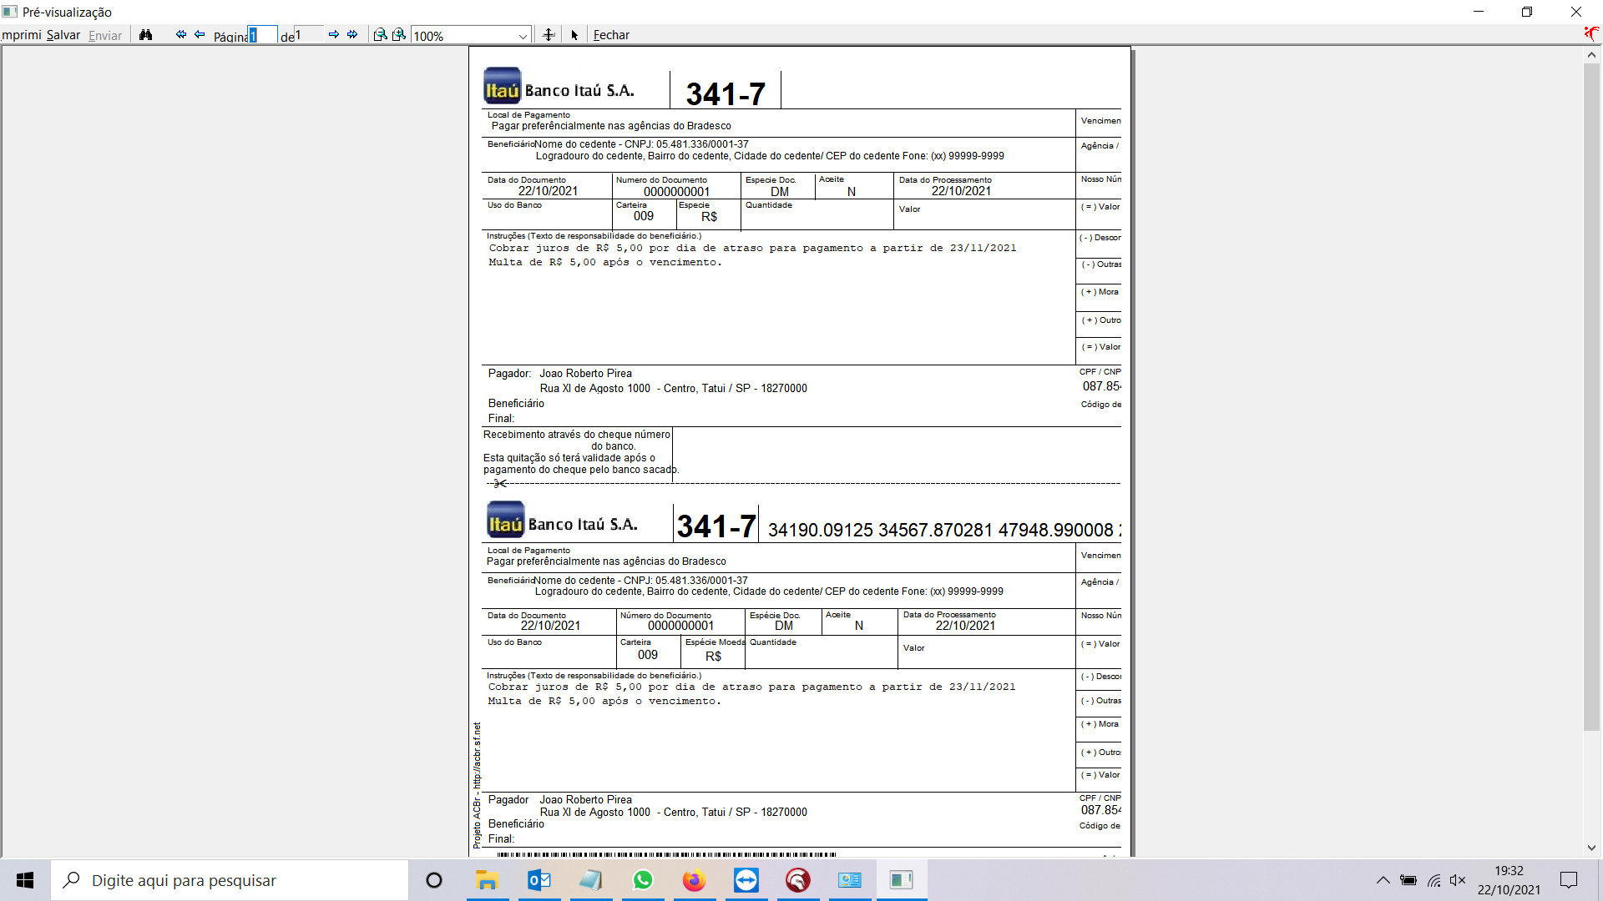
Task: Click the Carteira value 009 in top slip
Action: (644, 216)
